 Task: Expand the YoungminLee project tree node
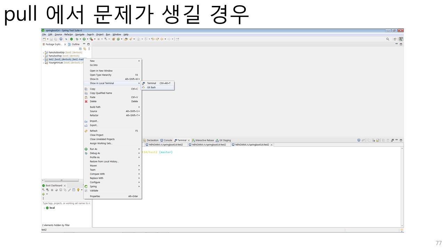(43, 63)
